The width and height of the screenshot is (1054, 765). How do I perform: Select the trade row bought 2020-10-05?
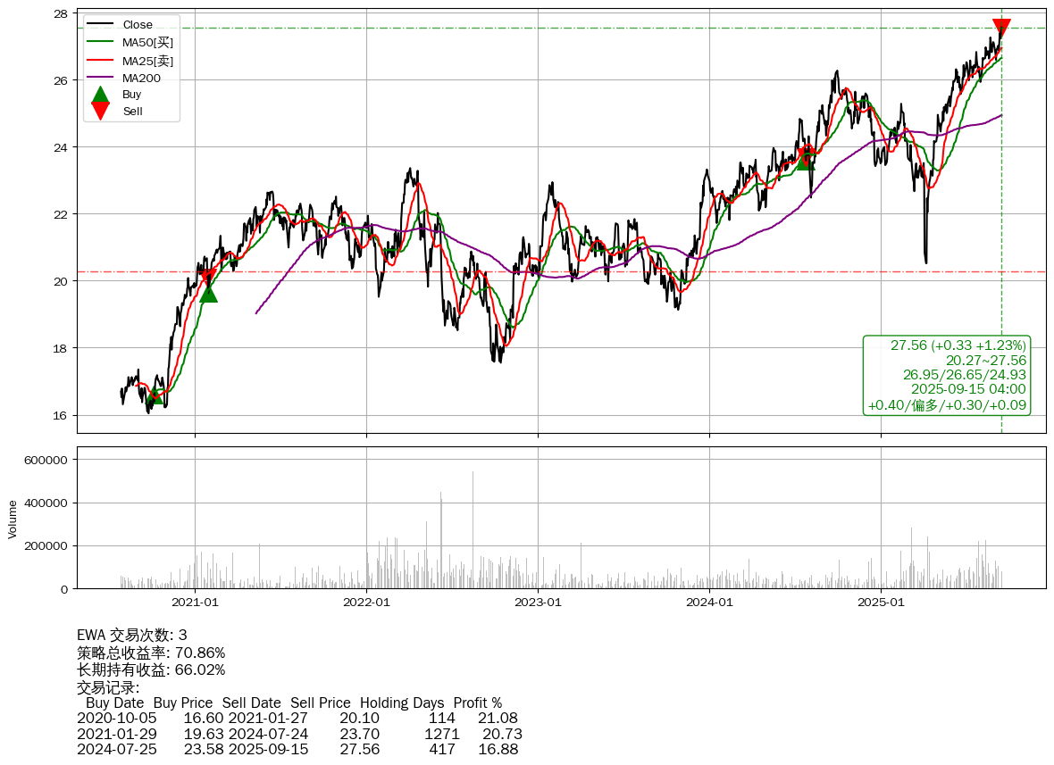(297, 718)
